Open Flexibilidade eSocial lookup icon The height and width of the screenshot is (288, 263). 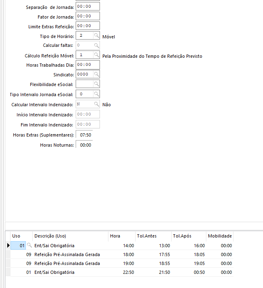[x=96, y=84]
